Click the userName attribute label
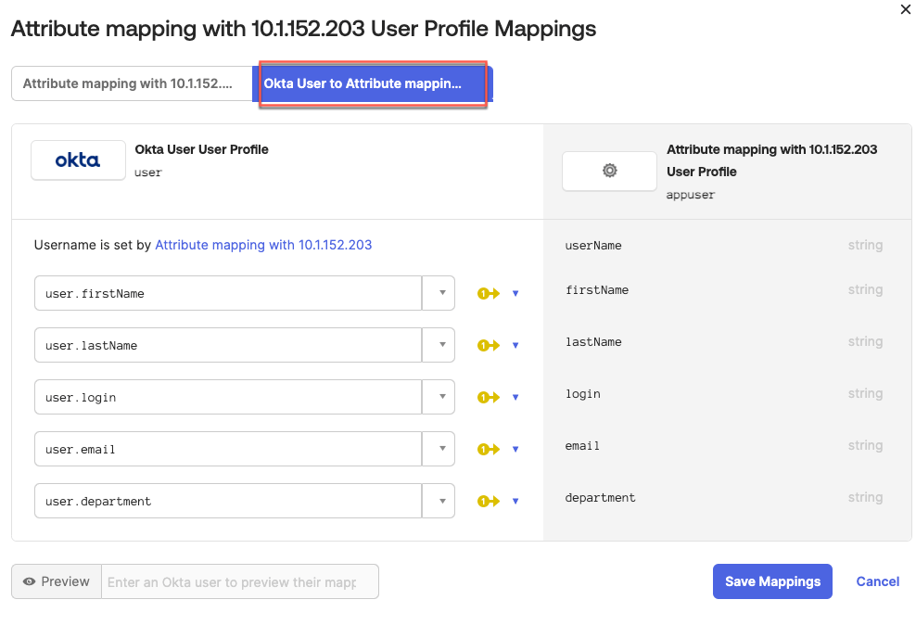Screen dimensions: 916x638 (x=593, y=246)
